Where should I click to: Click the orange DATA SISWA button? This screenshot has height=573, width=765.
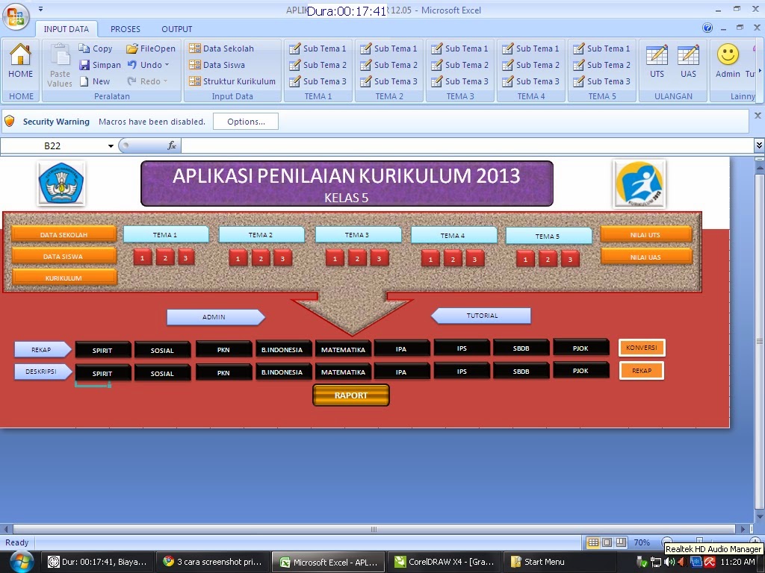[x=64, y=257]
